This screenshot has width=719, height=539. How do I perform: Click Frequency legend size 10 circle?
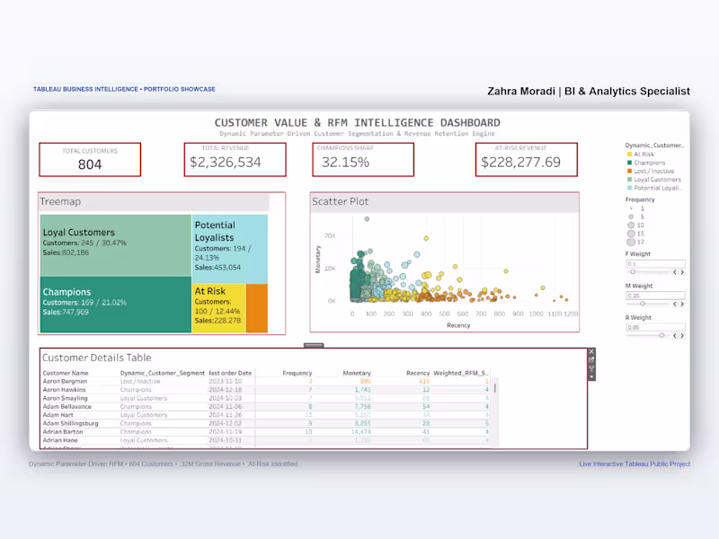631,225
